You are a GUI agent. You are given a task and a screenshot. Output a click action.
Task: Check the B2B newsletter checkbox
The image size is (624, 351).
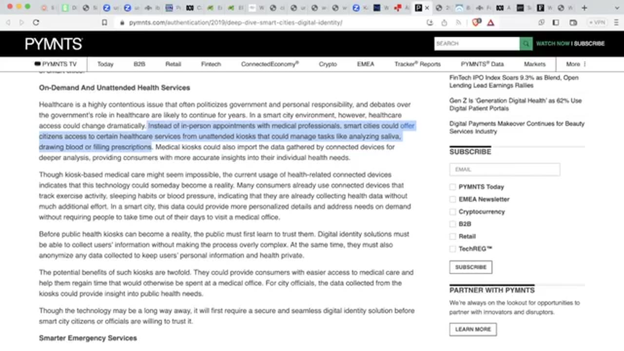point(453,224)
